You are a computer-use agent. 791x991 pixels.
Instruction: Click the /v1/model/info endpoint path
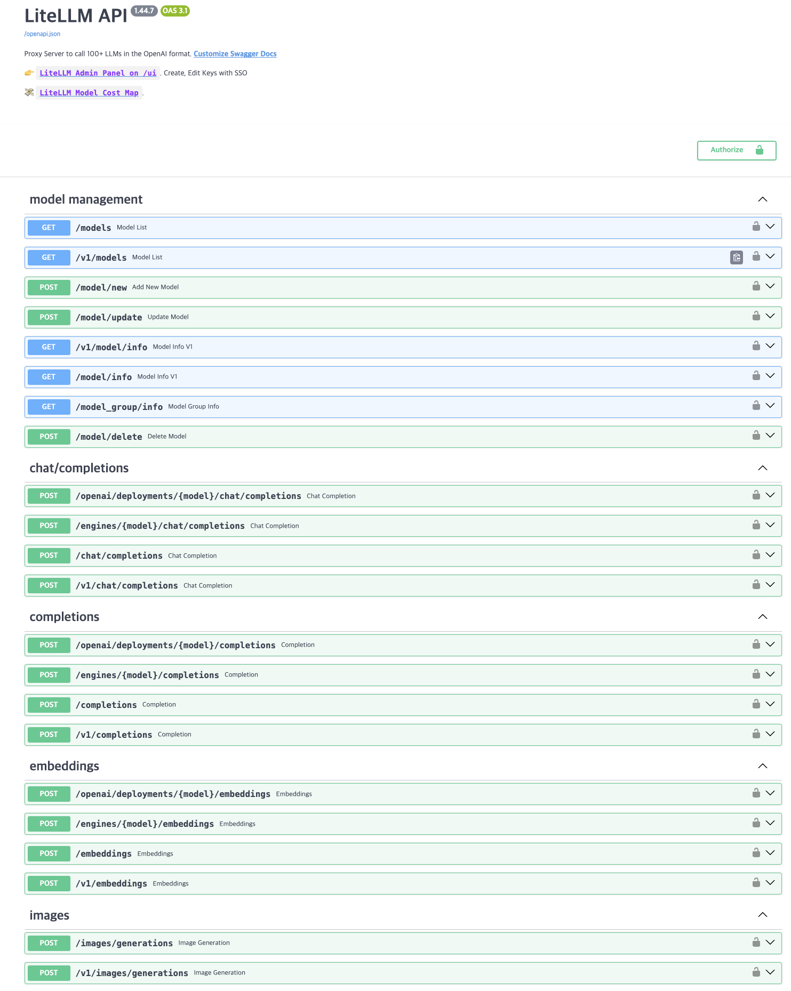coord(111,347)
